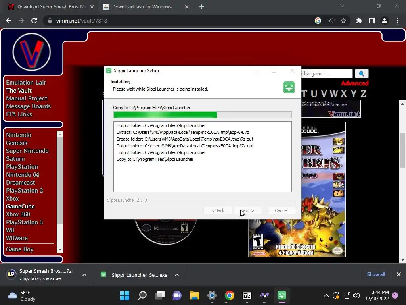Click letter Z in the alphabet index
This screenshot has height=305, width=406.
point(364,93)
